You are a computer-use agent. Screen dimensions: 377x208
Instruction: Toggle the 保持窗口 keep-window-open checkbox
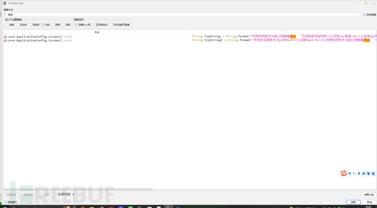coord(5,202)
